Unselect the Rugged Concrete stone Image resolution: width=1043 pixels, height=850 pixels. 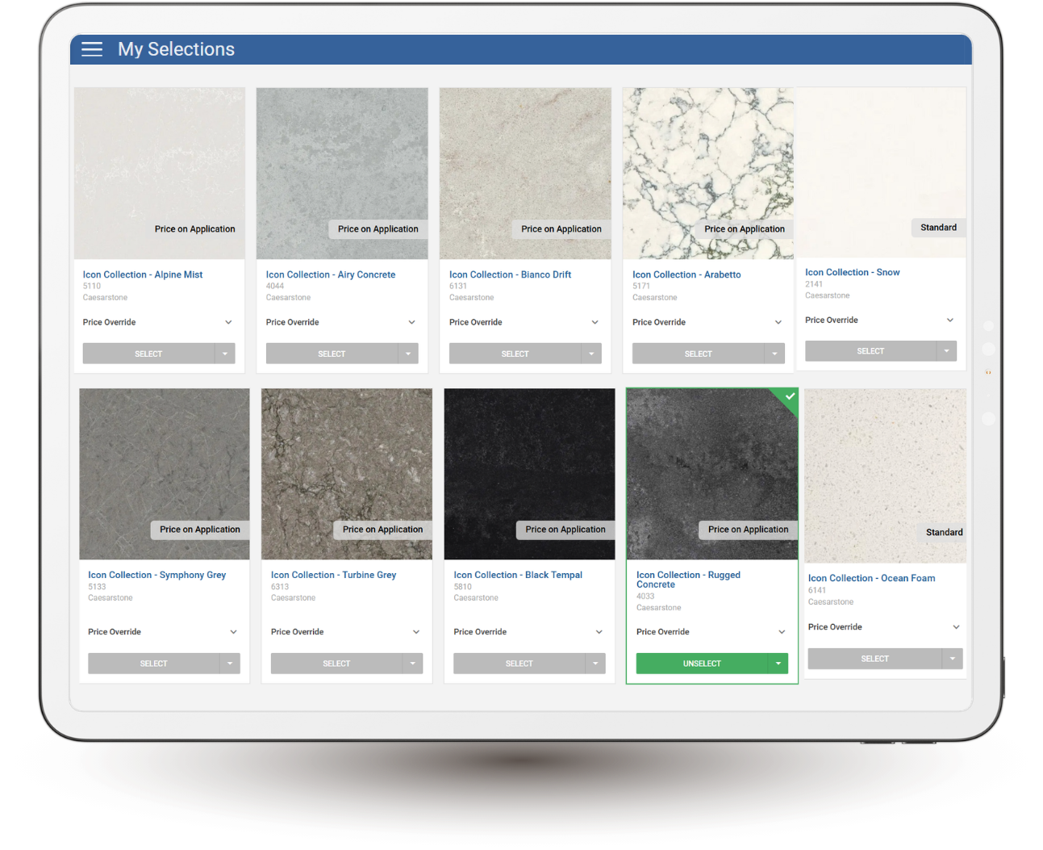pos(702,664)
